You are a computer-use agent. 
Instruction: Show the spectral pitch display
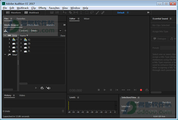(57, 12)
